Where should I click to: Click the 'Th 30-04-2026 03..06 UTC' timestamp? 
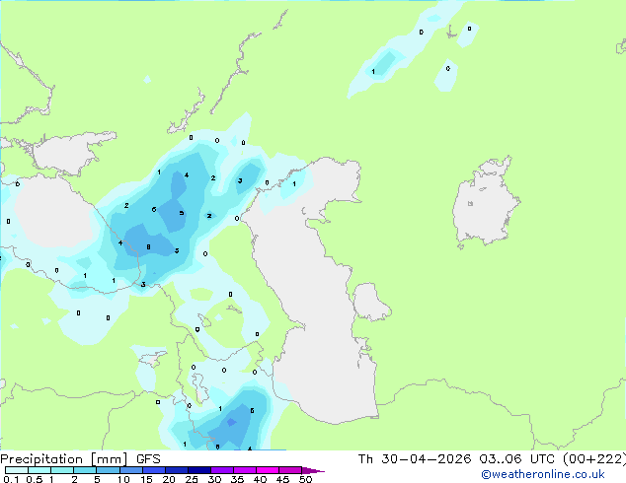(458, 459)
